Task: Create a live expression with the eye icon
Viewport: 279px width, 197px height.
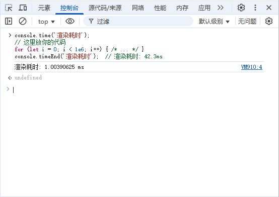Action: 70,21
